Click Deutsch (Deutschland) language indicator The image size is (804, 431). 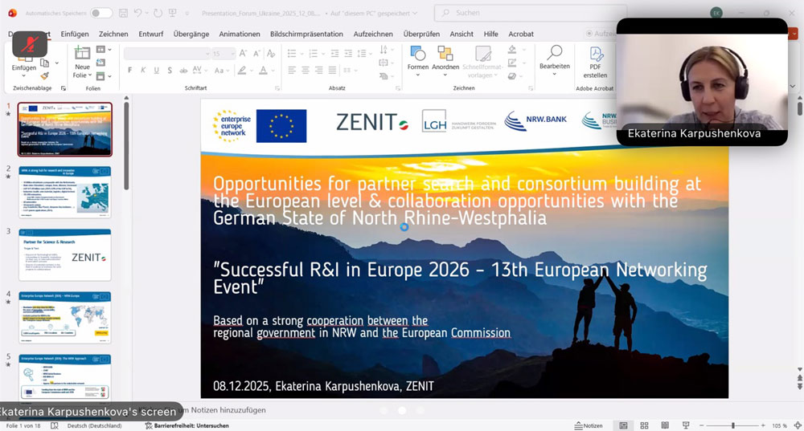(x=93, y=425)
